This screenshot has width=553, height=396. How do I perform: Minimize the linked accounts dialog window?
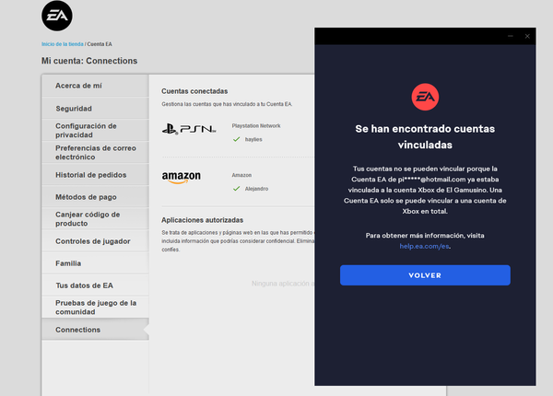click(511, 37)
